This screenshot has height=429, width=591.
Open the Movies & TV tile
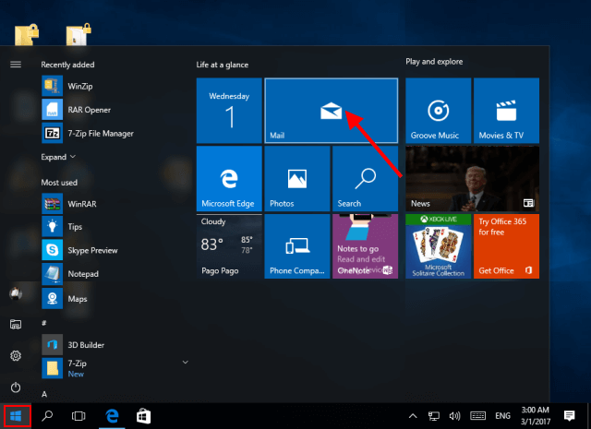pyautogui.click(x=506, y=111)
